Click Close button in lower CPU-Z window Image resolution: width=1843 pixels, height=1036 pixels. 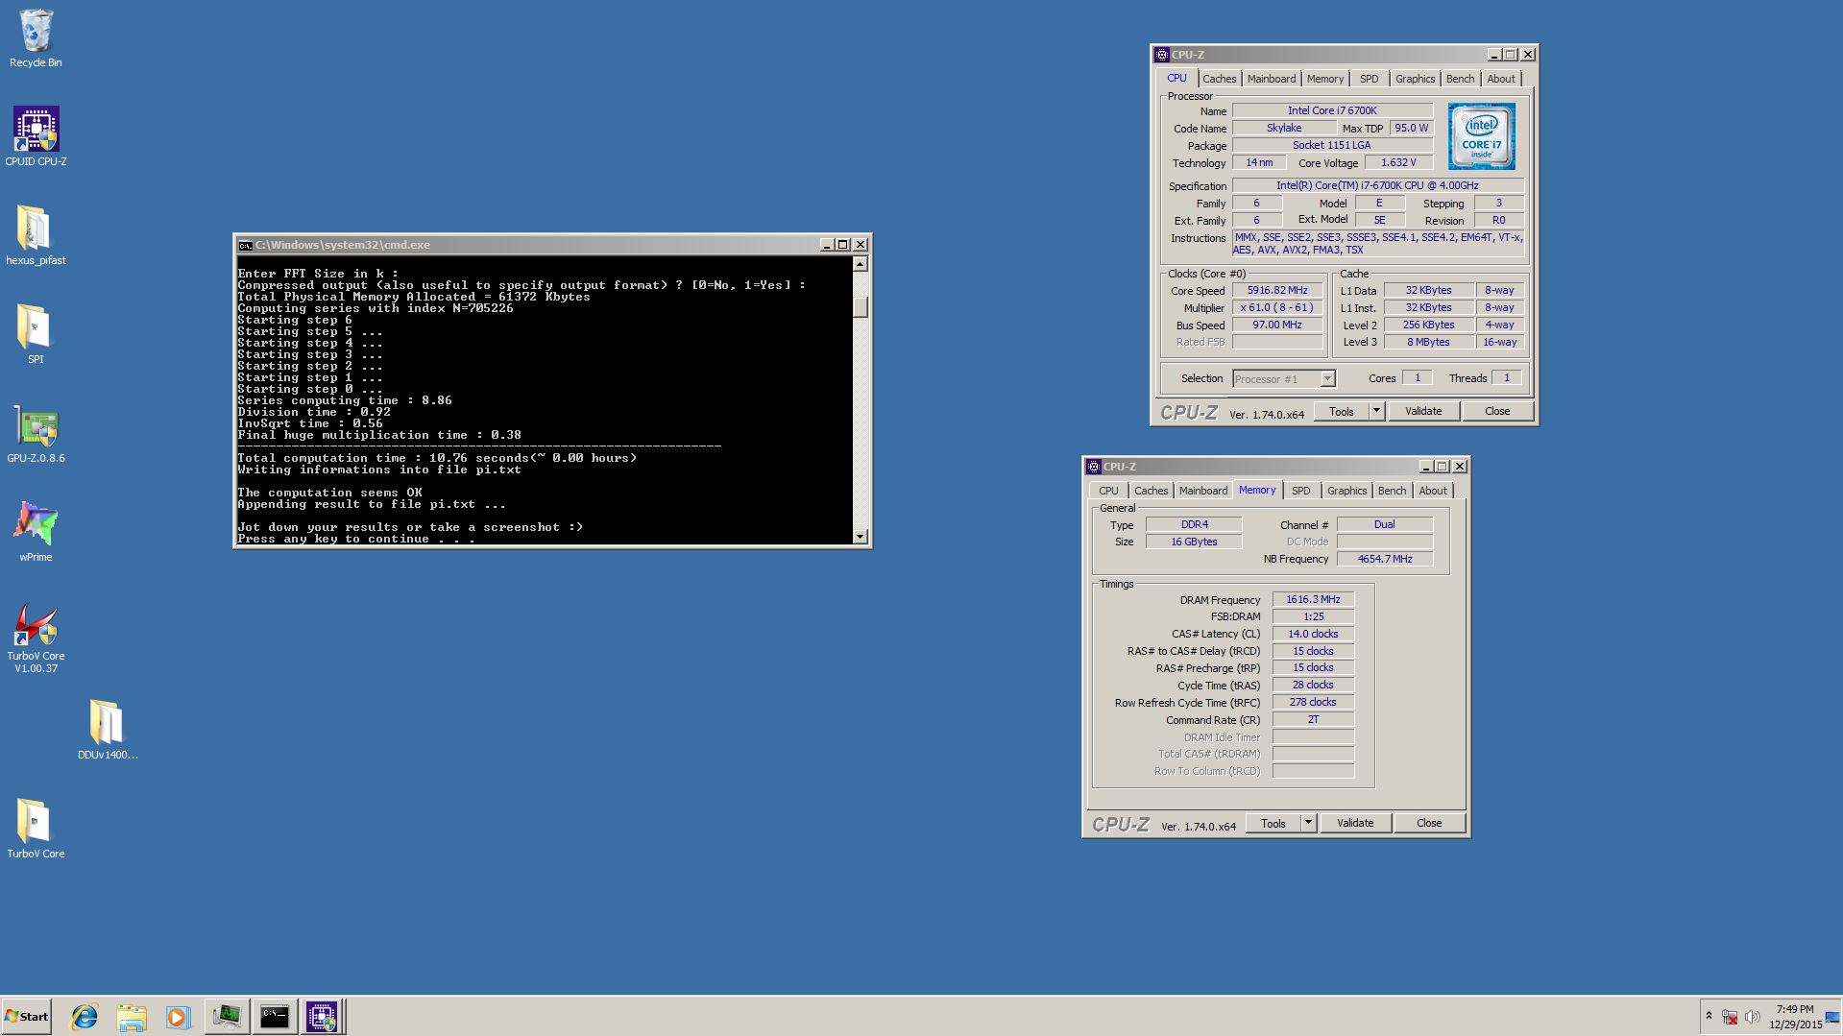pyautogui.click(x=1429, y=823)
